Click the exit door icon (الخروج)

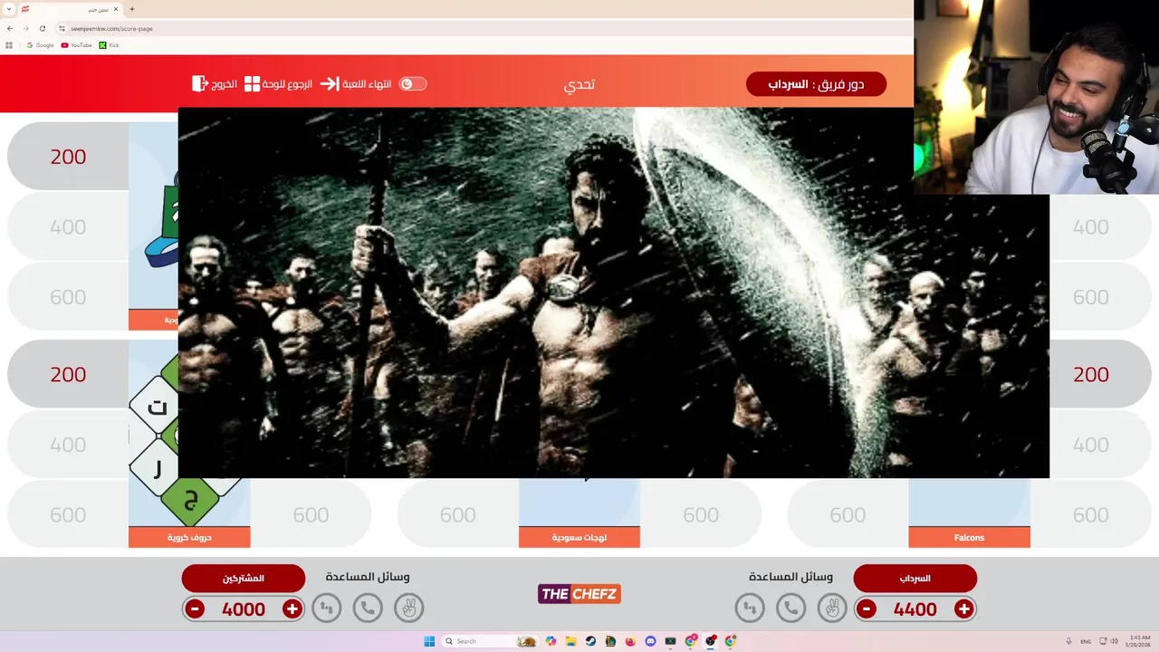(x=200, y=83)
